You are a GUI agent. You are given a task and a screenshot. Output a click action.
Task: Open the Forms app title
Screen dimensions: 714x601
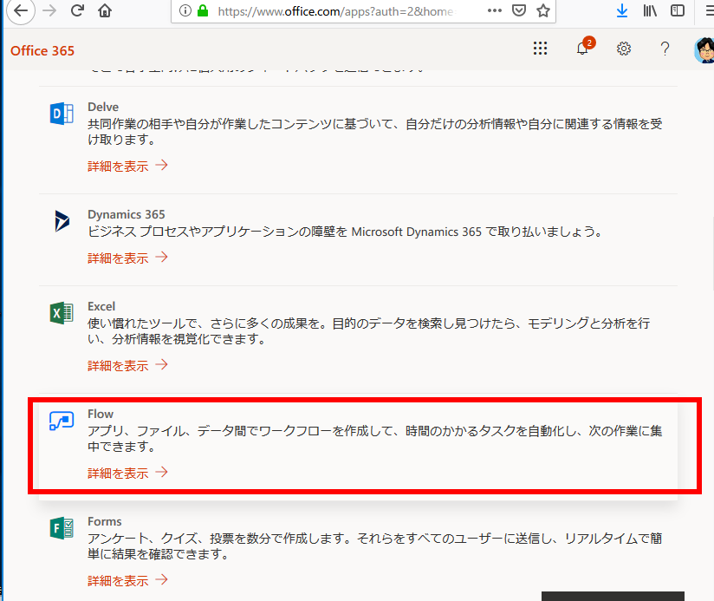point(104,521)
